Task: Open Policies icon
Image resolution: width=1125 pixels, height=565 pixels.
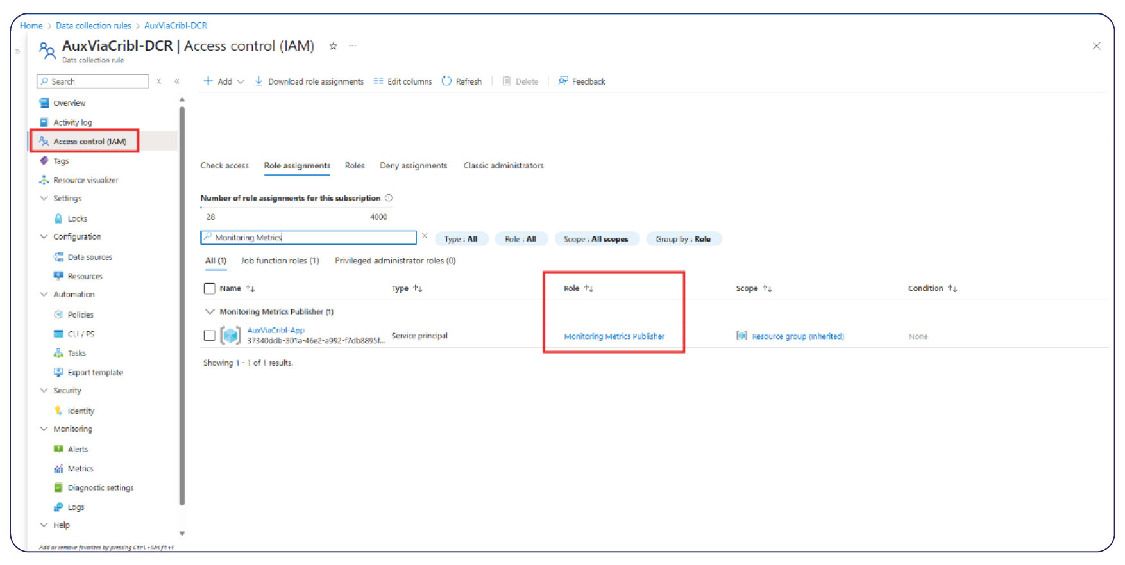Action: point(58,315)
